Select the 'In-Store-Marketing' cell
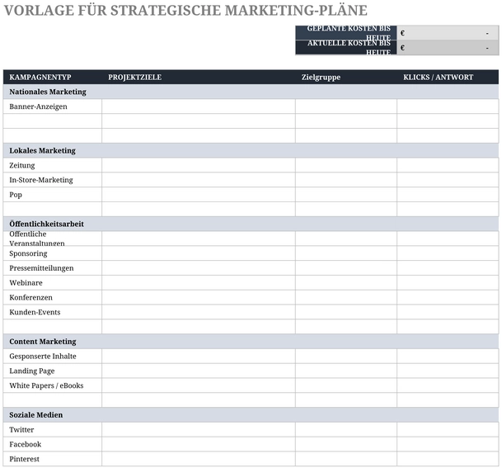This screenshot has height=468, width=502. pyautogui.click(x=53, y=180)
